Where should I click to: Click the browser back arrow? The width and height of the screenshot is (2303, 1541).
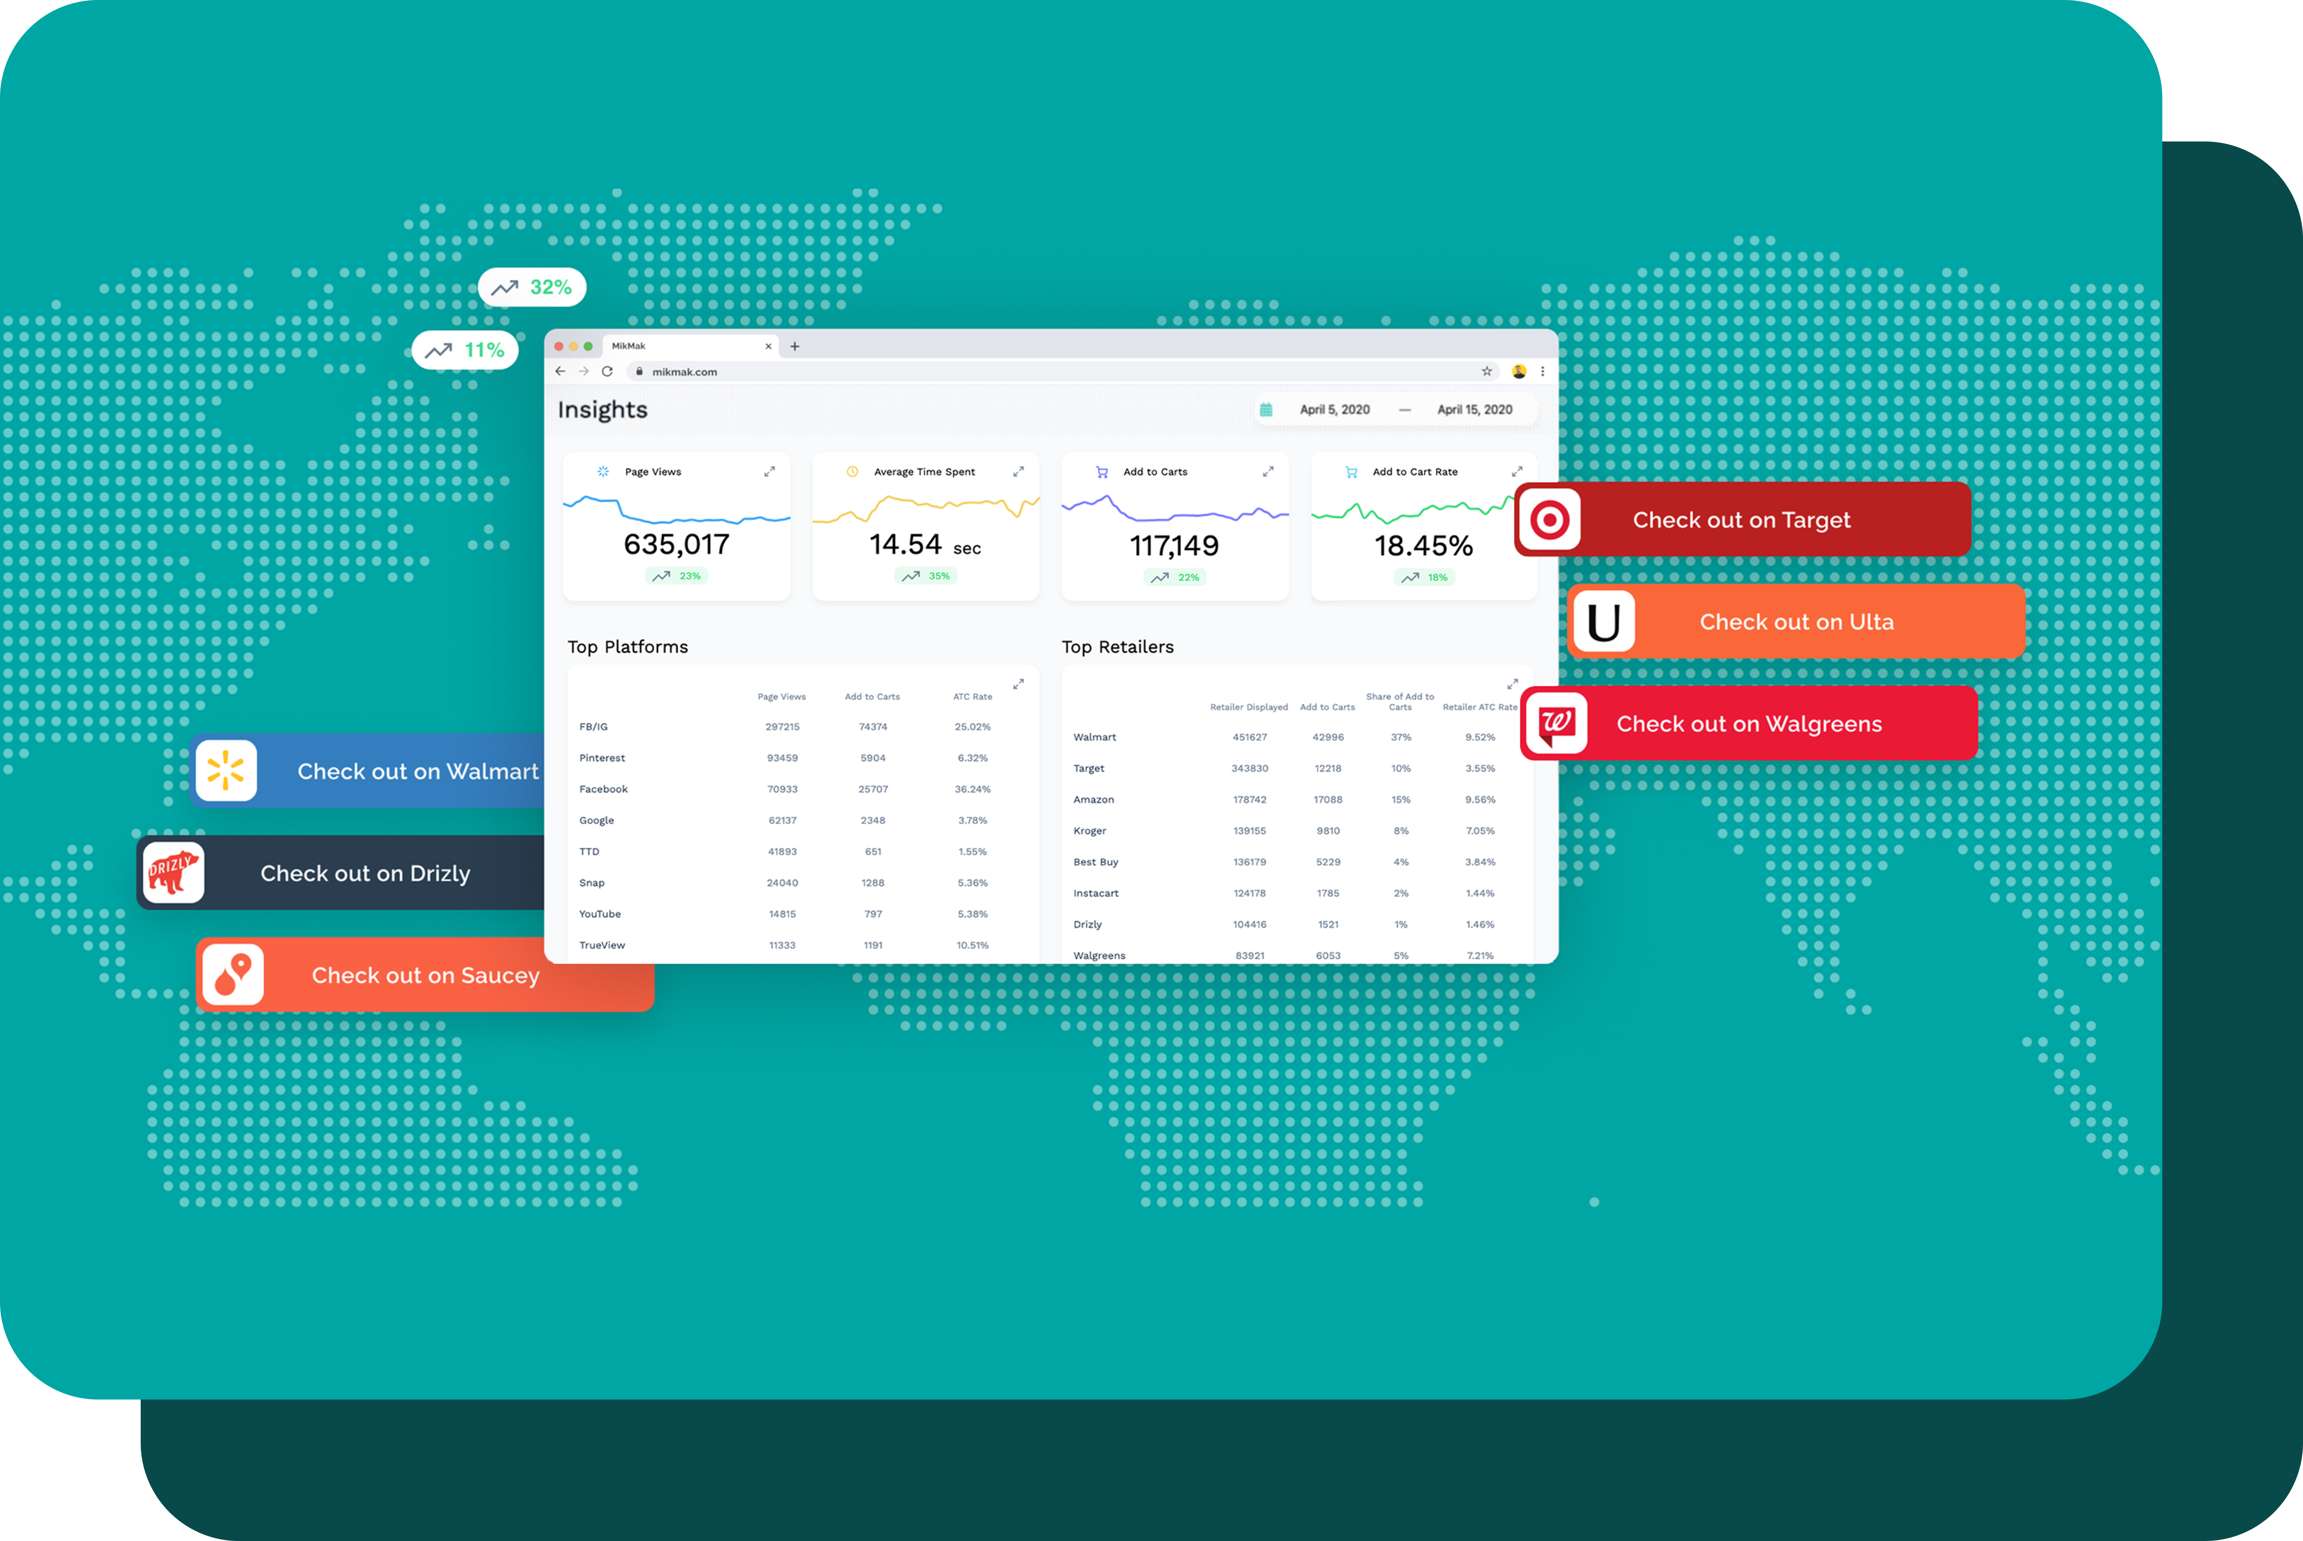tap(560, 371)
